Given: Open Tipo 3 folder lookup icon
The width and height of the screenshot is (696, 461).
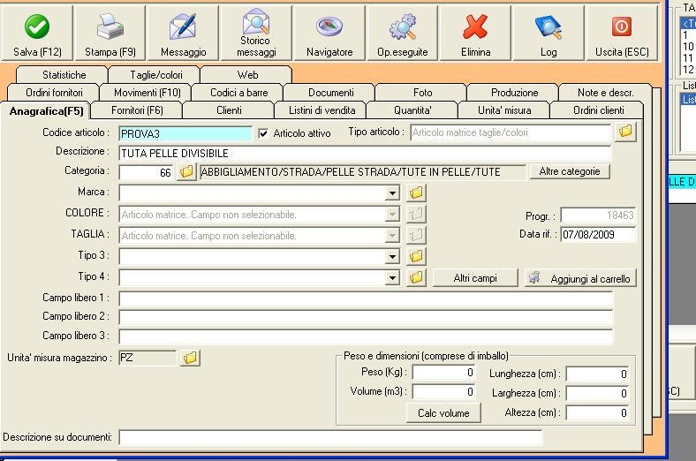Looking at the screenshot, I should pos(416,256).
